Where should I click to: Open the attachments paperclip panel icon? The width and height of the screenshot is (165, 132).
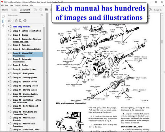point(3,26)
